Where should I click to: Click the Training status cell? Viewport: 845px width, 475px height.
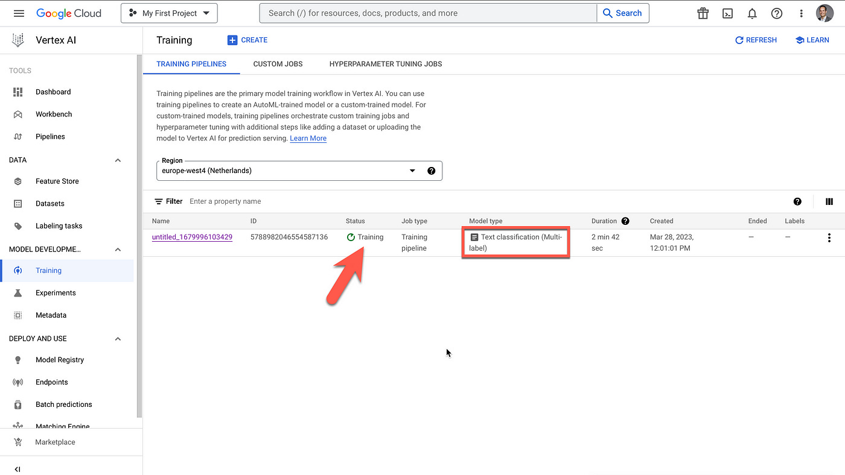(x=365, y=237)
